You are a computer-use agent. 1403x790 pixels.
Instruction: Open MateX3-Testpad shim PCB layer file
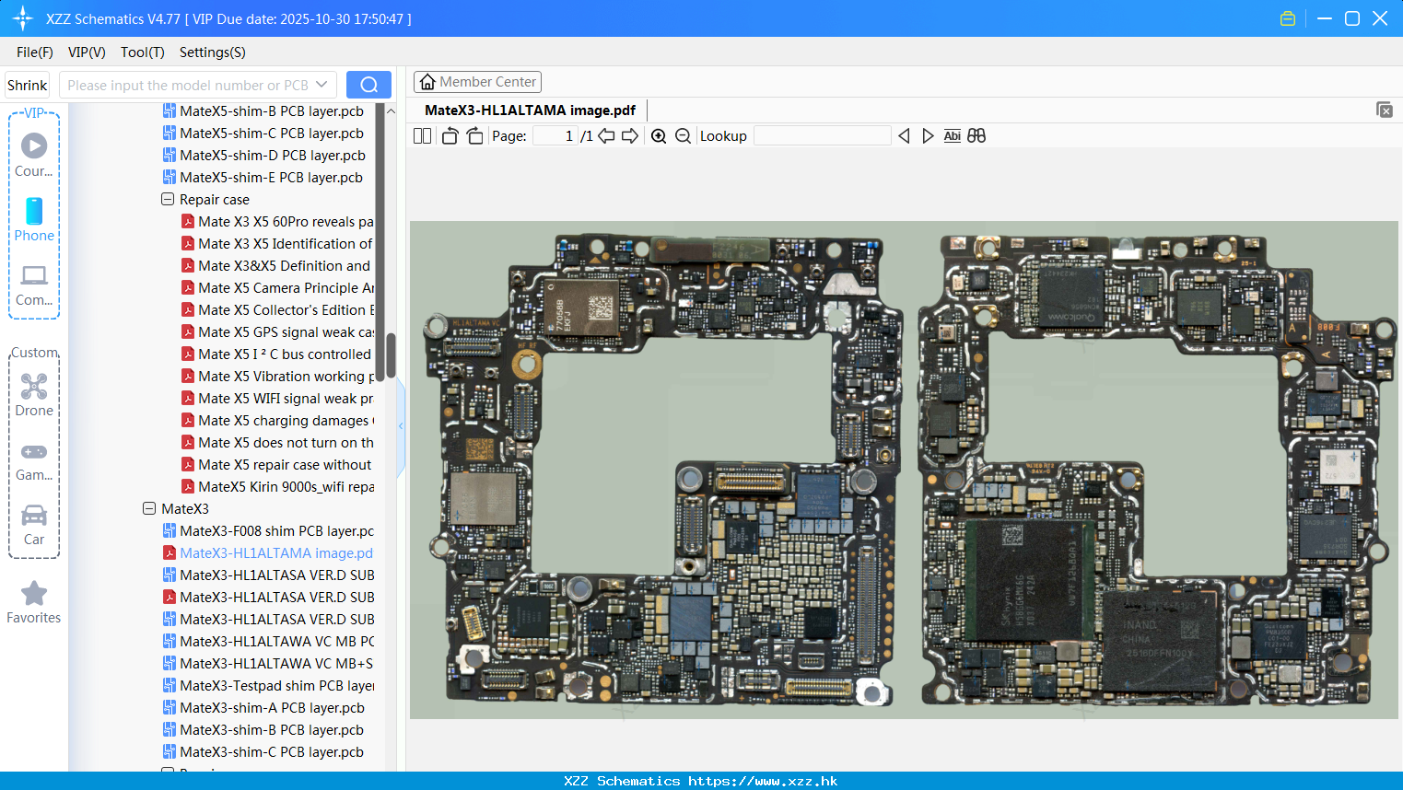click(x=268, y=685)
